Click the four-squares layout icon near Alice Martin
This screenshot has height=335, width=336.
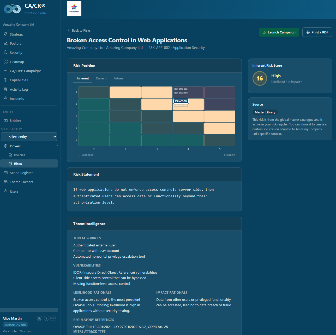point(40,318)
